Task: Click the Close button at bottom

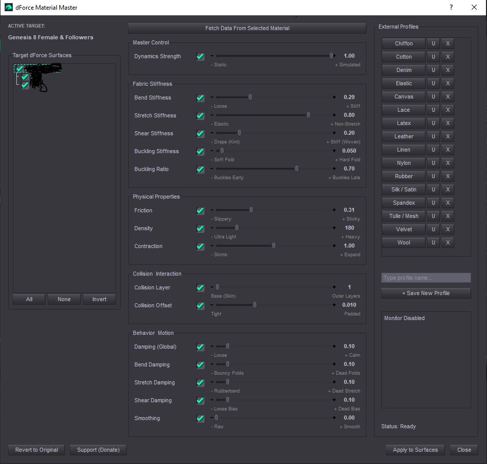Action: [x=464, y=450]
